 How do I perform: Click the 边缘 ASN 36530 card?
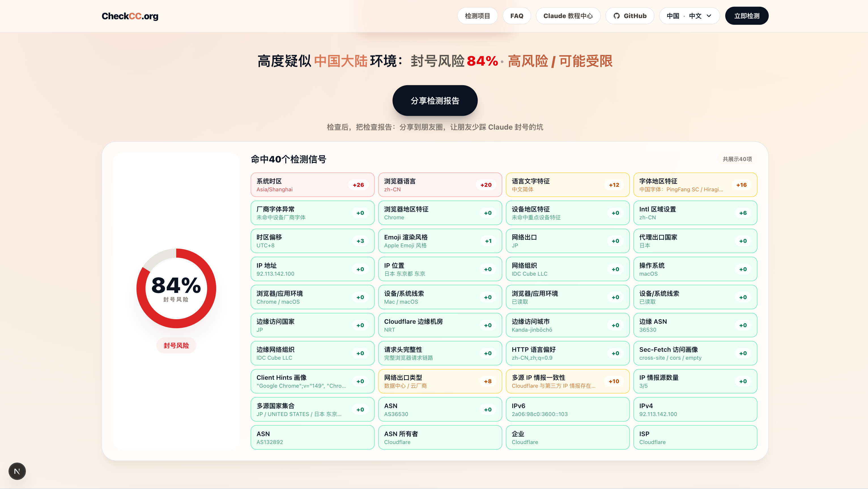(695, 325)
